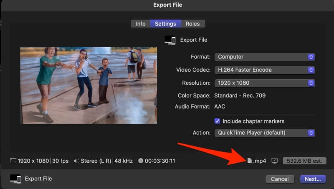Click the .mp4 file extension text
Viewport: 334px width, 189px height.
coord(259,161)
